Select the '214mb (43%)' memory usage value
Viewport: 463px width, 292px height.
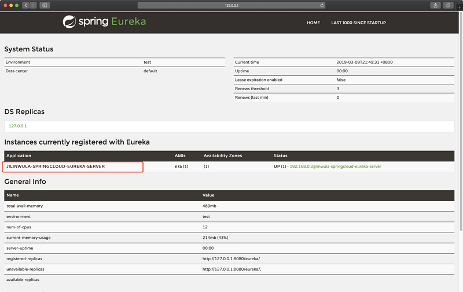[x=215, y=238]
